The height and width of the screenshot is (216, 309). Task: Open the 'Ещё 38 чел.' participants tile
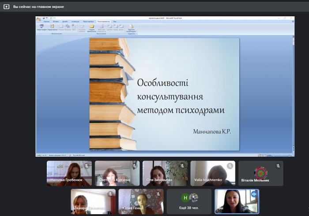point(189,201)
